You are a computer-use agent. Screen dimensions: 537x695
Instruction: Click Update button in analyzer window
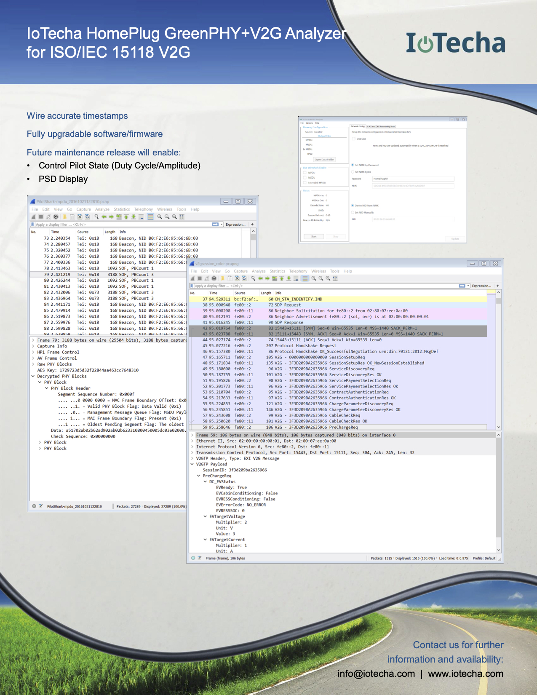(455, 239)
